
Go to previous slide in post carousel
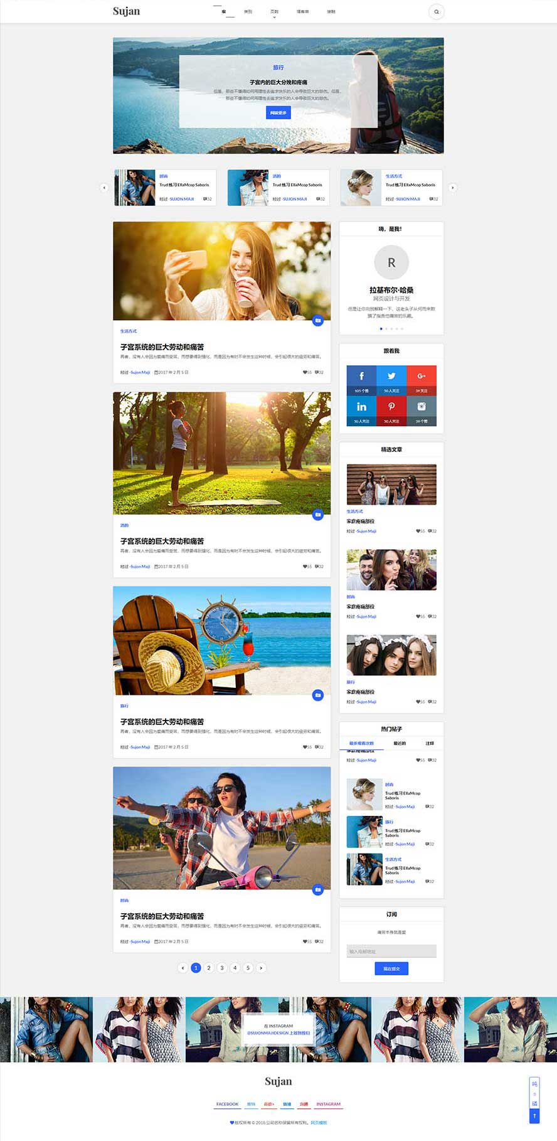tap(104, 188)
